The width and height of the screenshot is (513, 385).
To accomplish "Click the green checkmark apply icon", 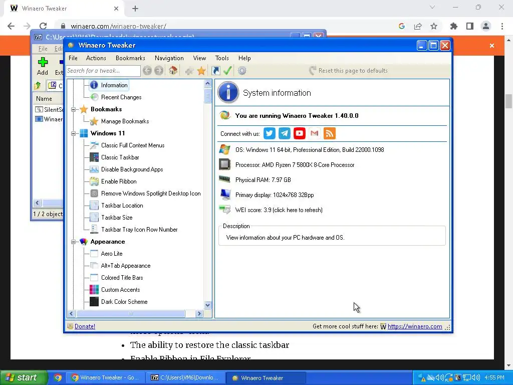I will [228, 70].
